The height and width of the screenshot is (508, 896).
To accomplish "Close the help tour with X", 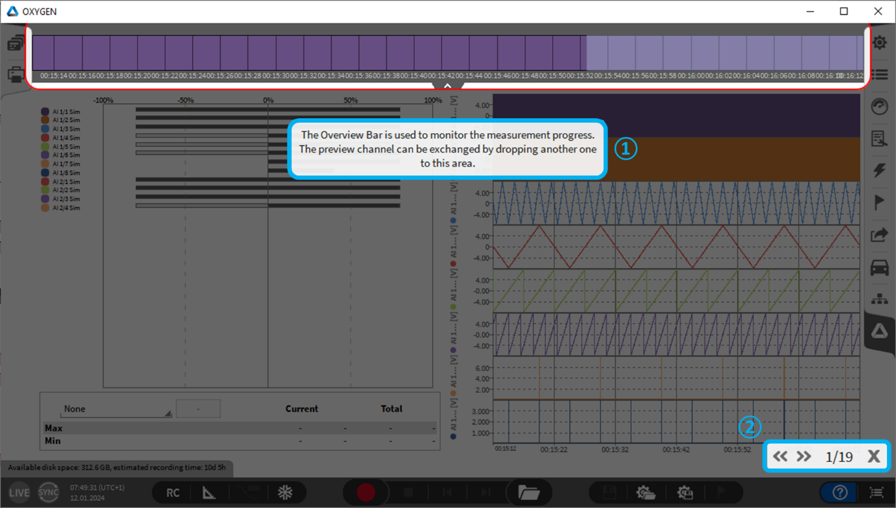I will pyautogui.click(x=873, y=456).
